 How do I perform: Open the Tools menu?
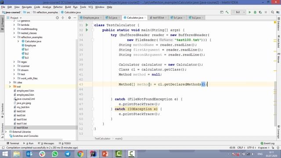coord(83,7)
